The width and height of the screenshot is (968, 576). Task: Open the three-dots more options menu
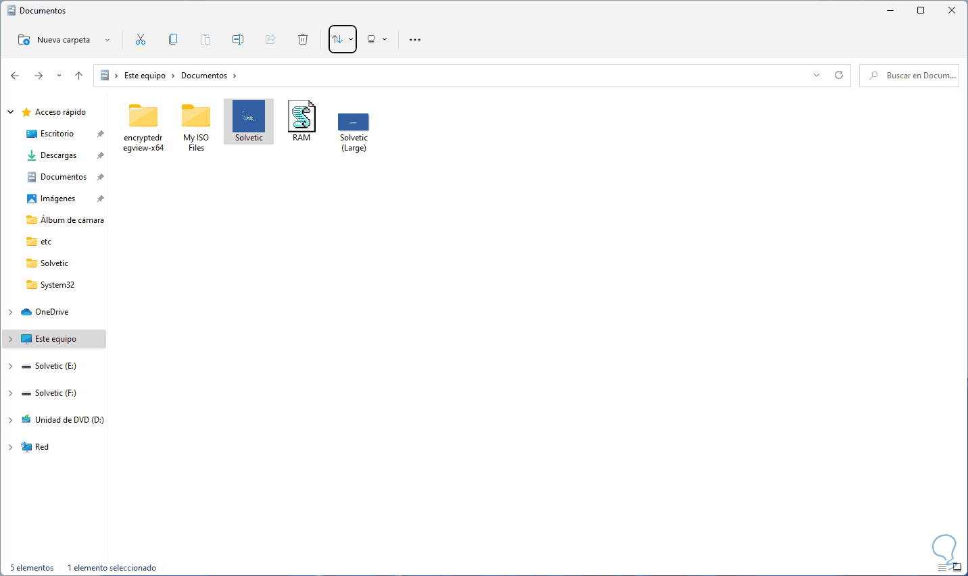(415, 39)
